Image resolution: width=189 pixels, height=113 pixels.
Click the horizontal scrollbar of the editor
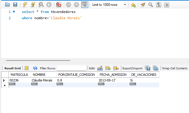pyautogui.click(x=38, y=60)
